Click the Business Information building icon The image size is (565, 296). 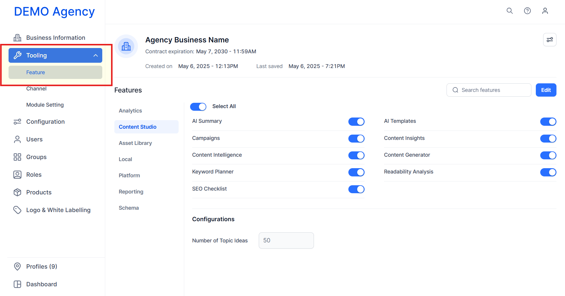(17, 38)
